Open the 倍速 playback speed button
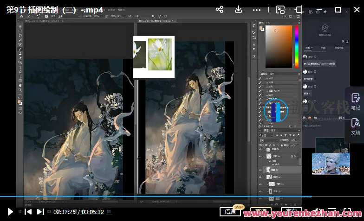This screenshot has width=364, height=221. (230, 211)
